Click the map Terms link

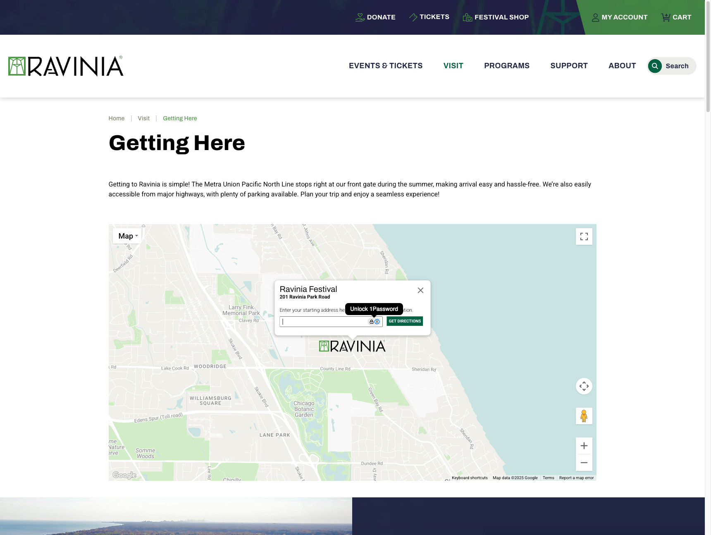coord(549,478)
